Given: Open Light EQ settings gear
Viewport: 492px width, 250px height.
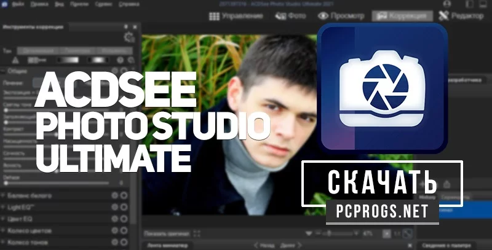Looking at the screenshot, I should tap(115, 207).
